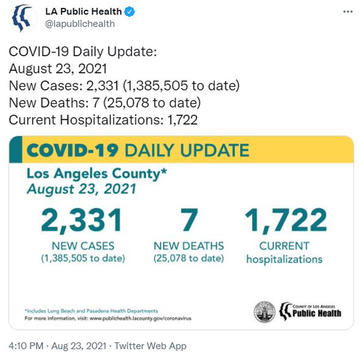The image size is (359, 354).
Task: Open the LA Public Health display name
Action: [83, 12]
